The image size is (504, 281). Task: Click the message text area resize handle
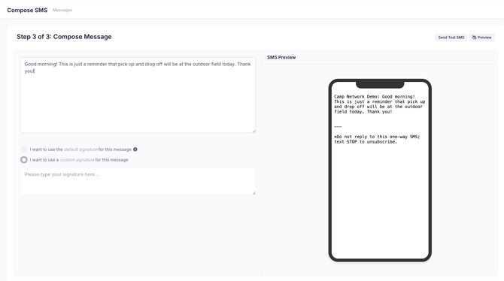[x=254, y=131]
